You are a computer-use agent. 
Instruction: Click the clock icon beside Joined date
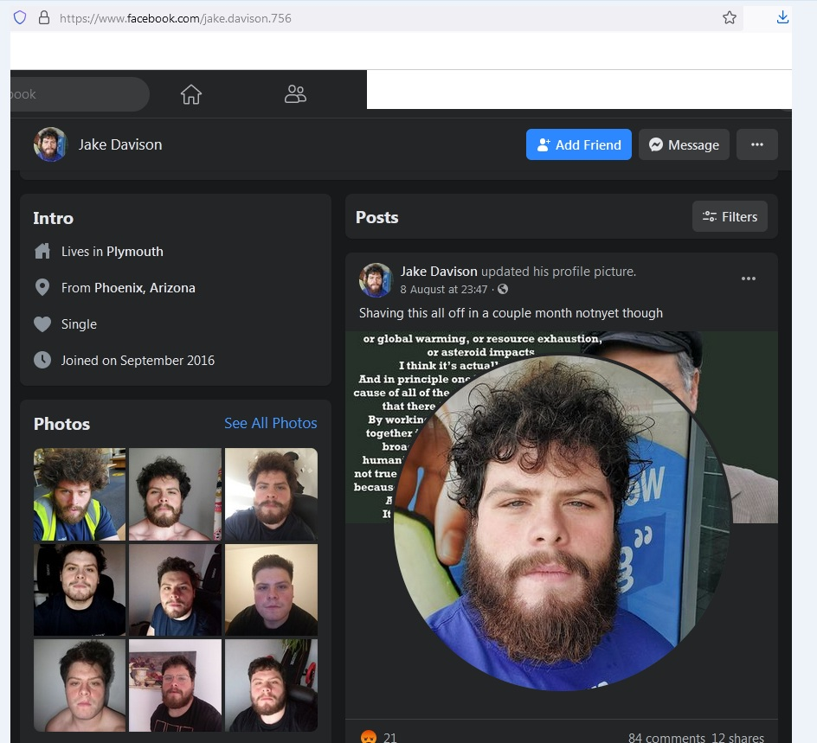tap(42, 360)
